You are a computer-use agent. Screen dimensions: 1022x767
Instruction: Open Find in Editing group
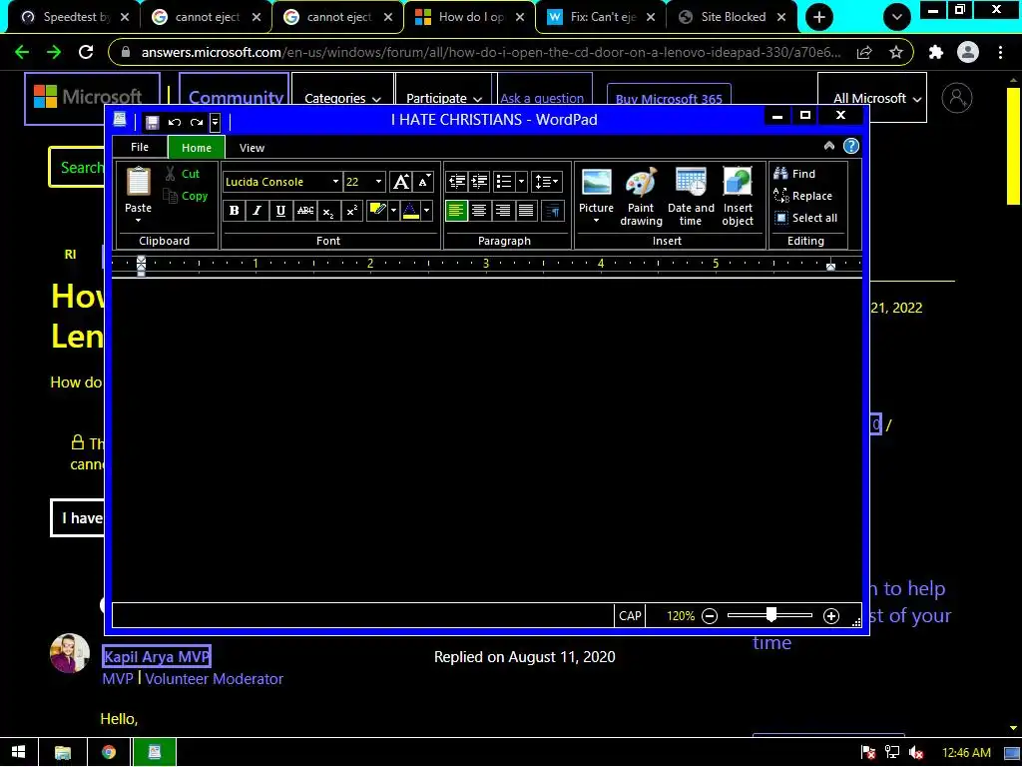click(794, 174)
